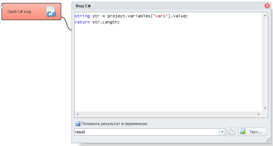Click the code editor scroll down arrow
Image resolution: width=273 pixels, height=146 pixels.
click(x=265, y=109)
